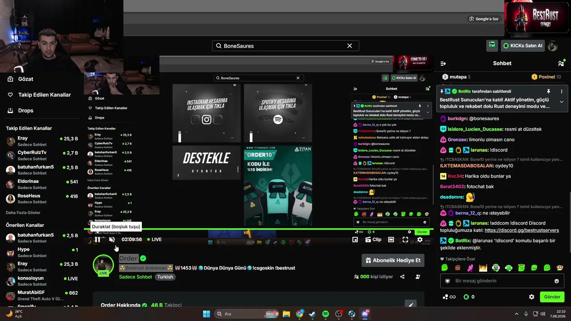This screenshot has height=321, width=571.
Task: Open Steam from the taskbar
Action: tap(312, 314)
